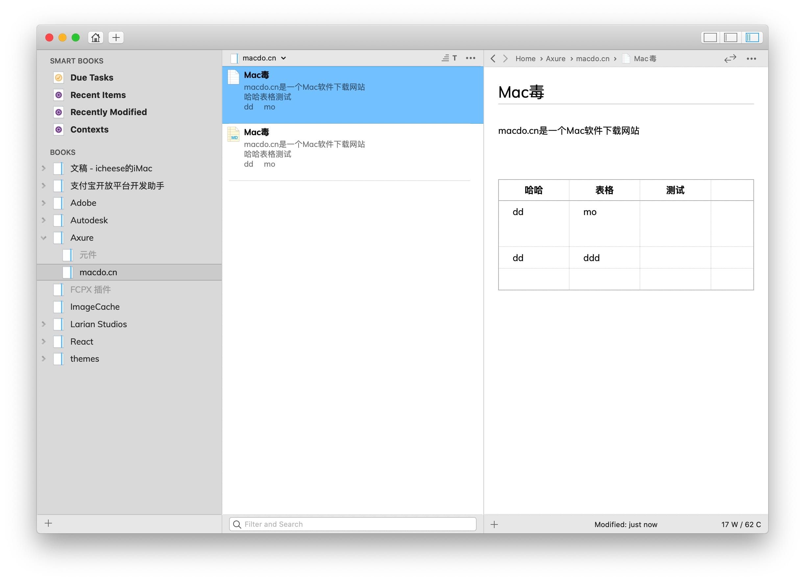Image resolution: width=805 pixels, height=582 pixels.
Task: Click the navigation back arrow icon
Action: click(x=494, y=59)
